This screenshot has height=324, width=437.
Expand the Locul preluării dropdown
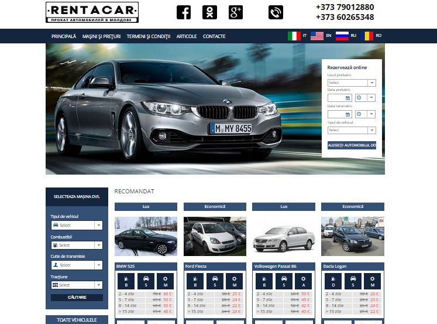point(351,83)
